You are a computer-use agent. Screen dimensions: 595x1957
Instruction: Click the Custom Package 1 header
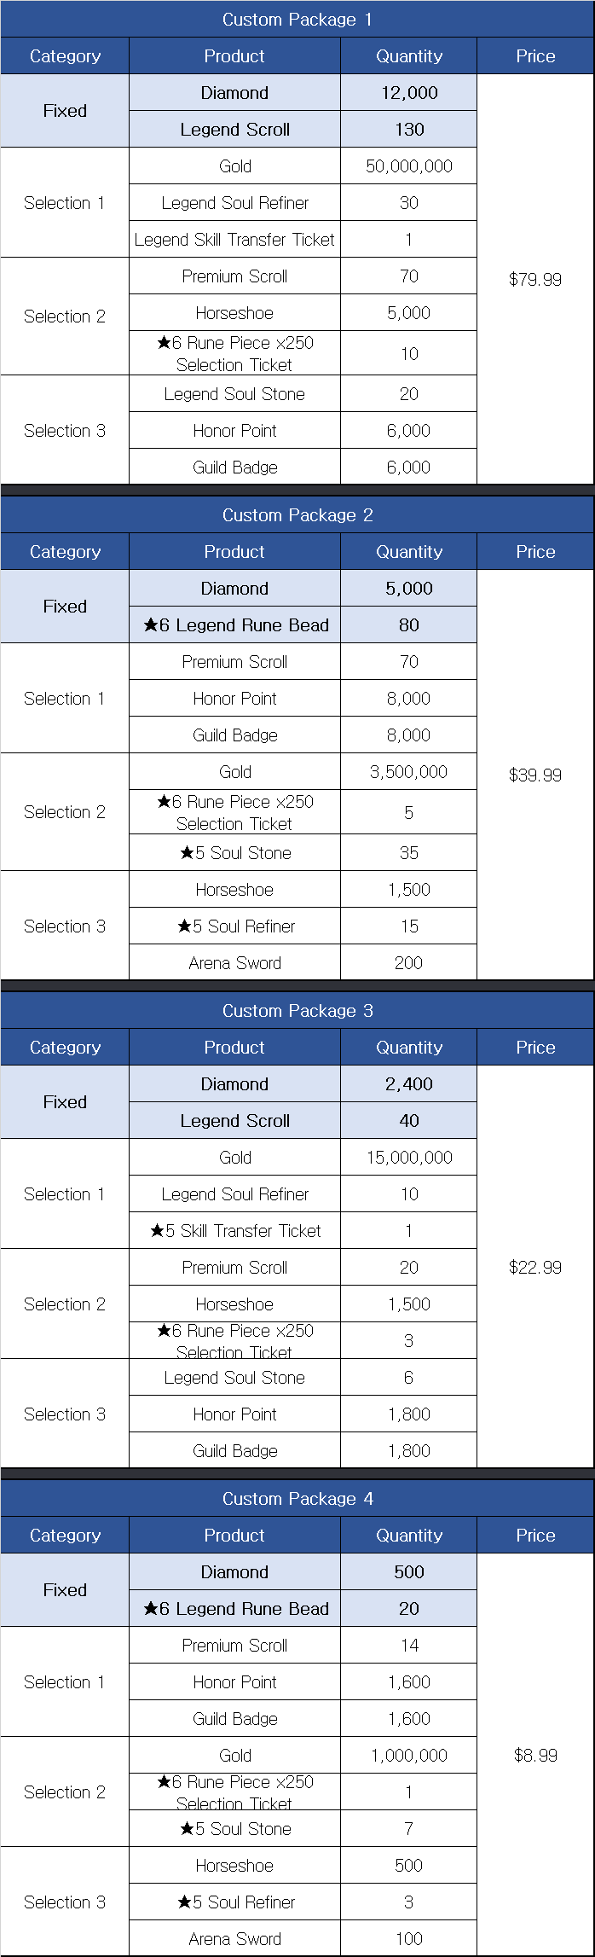pos(297,19)
